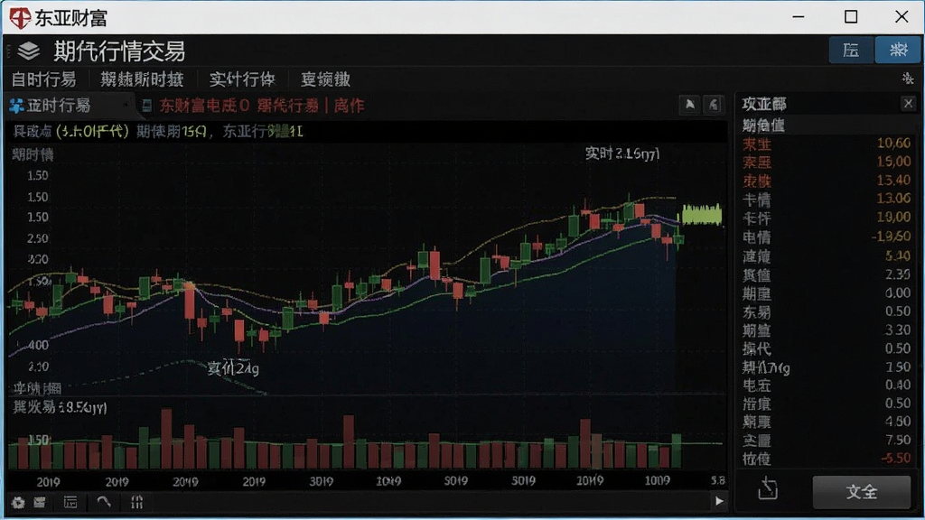Click the value 3.30 in the side panel
This screenshot has height=520, width=925.
pos(898,330)
